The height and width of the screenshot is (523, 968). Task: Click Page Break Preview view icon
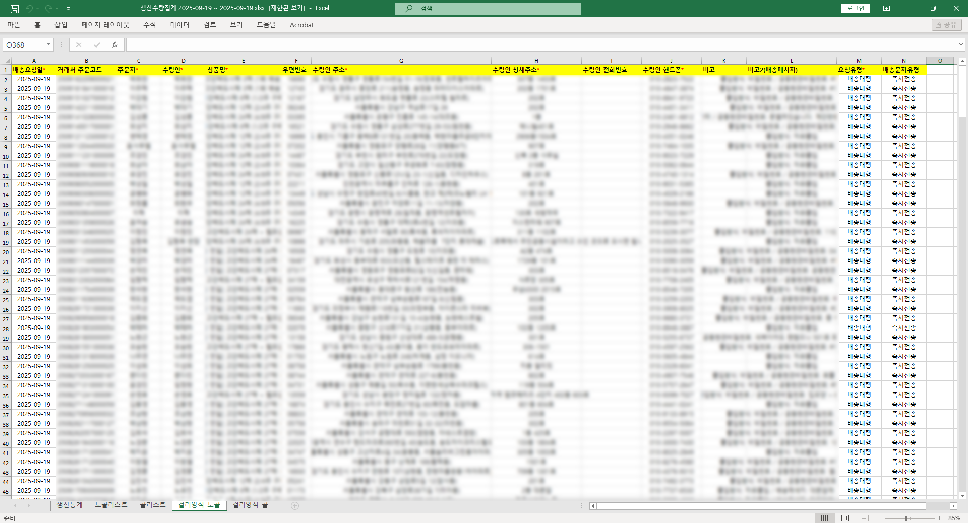click(x=865, y=518)
